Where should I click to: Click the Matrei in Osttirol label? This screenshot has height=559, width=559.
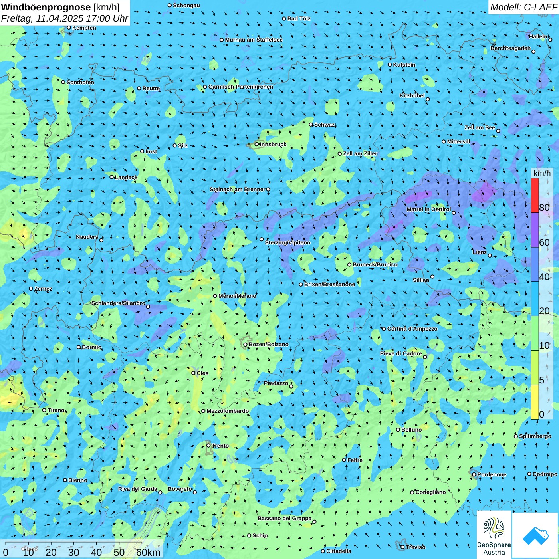click(429, 209)
